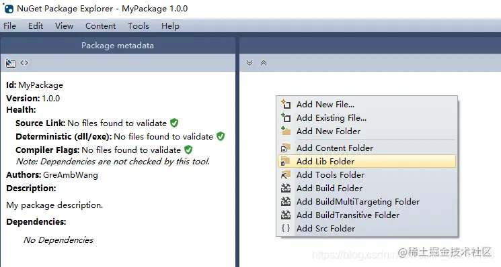The height and width of the screenshot is (267, 501).
Task: Click the edit metadata icon
Action: pos(11,63)
